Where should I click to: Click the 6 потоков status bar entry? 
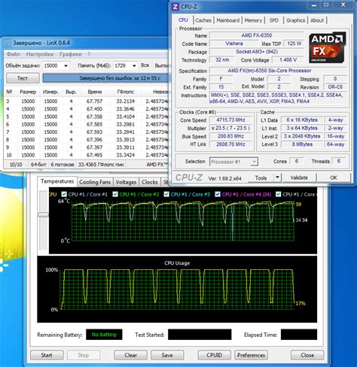63,165
